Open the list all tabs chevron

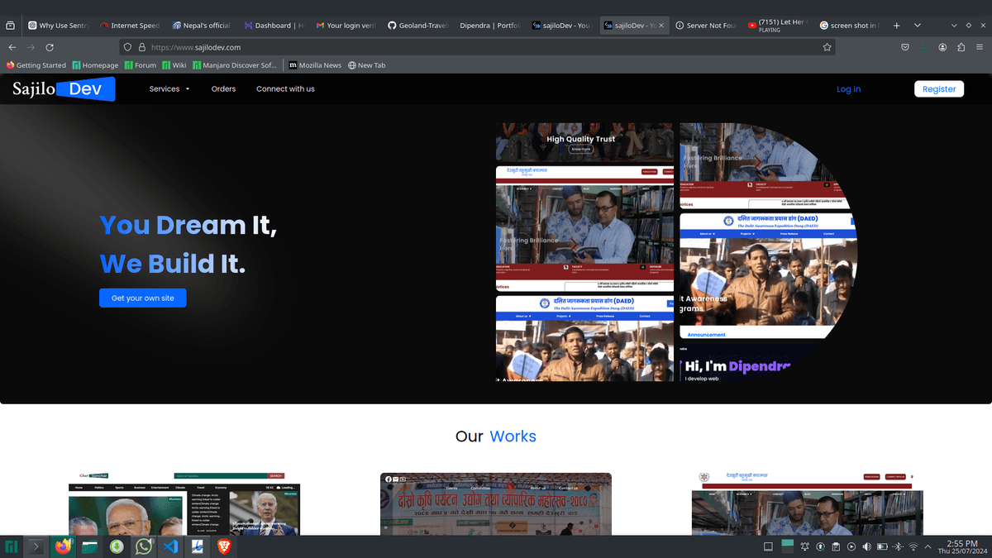click(917, 26)
